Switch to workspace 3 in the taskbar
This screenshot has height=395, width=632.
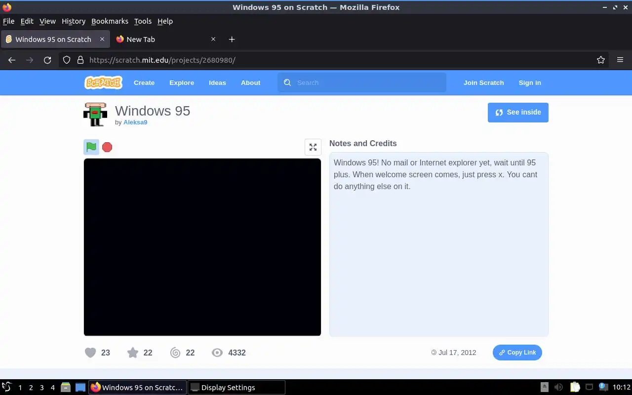point(41,388)
